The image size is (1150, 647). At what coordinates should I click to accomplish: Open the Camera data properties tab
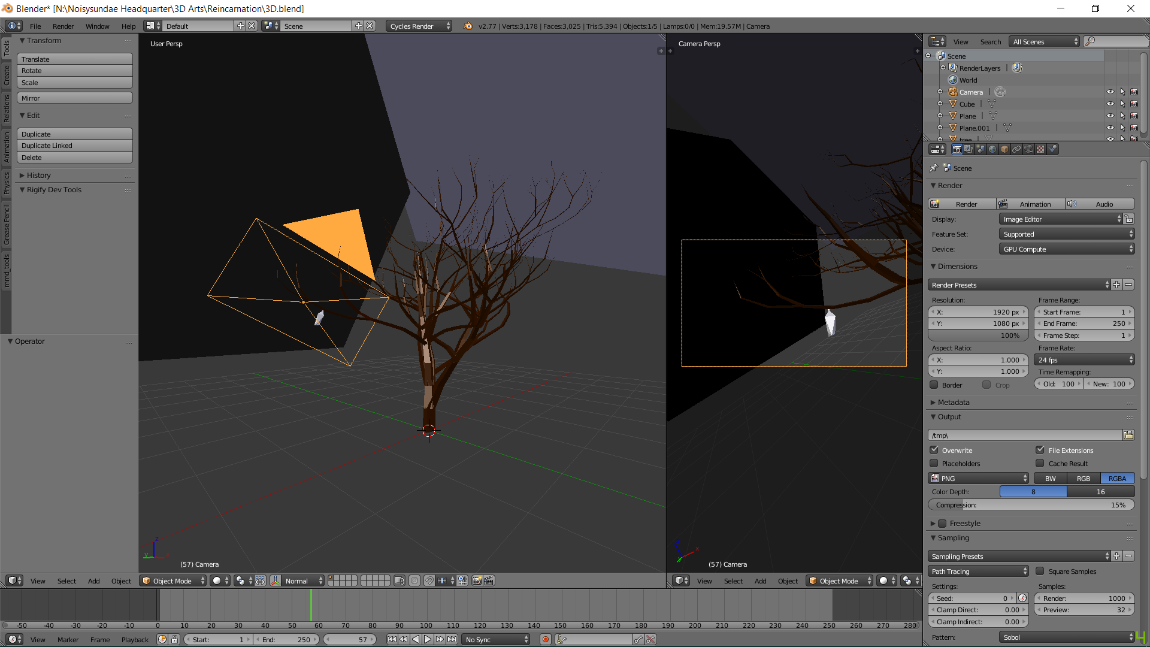[1028, 149]
